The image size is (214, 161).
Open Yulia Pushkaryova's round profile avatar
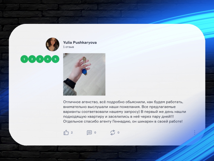click(52, 44)
